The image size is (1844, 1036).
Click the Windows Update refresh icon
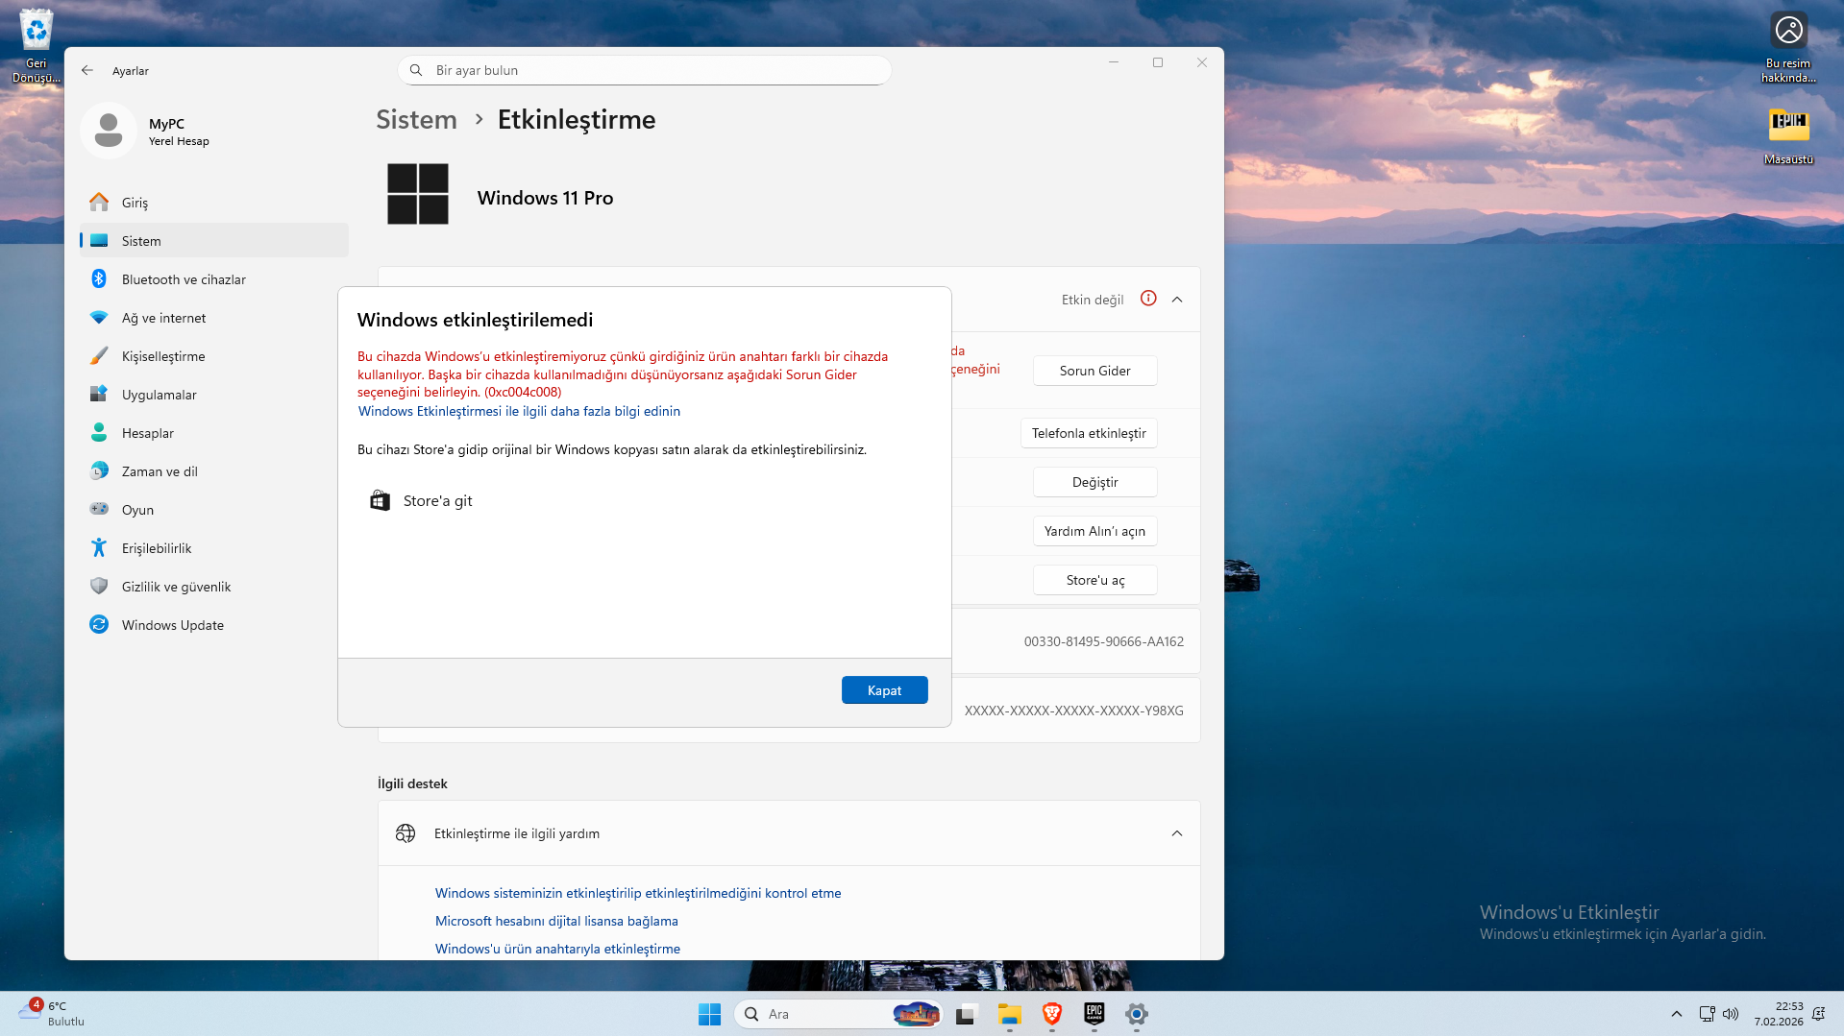(x=99, y=625)
